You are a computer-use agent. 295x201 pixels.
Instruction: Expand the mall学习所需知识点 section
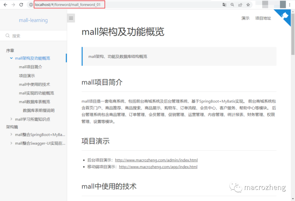click(12, 119)
